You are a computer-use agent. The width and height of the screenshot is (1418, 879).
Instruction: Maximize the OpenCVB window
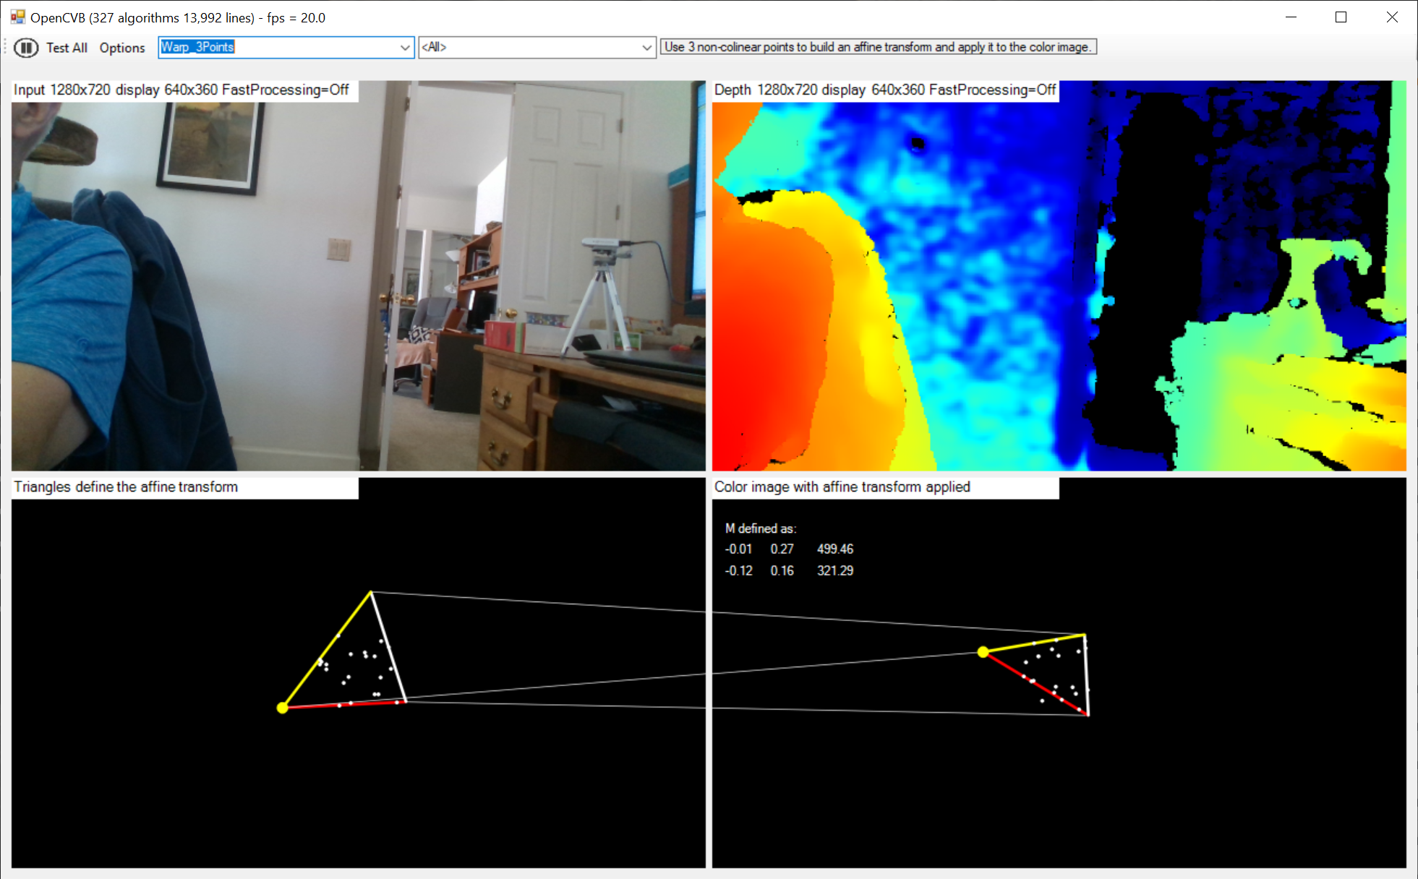(x=1341, y=17)
